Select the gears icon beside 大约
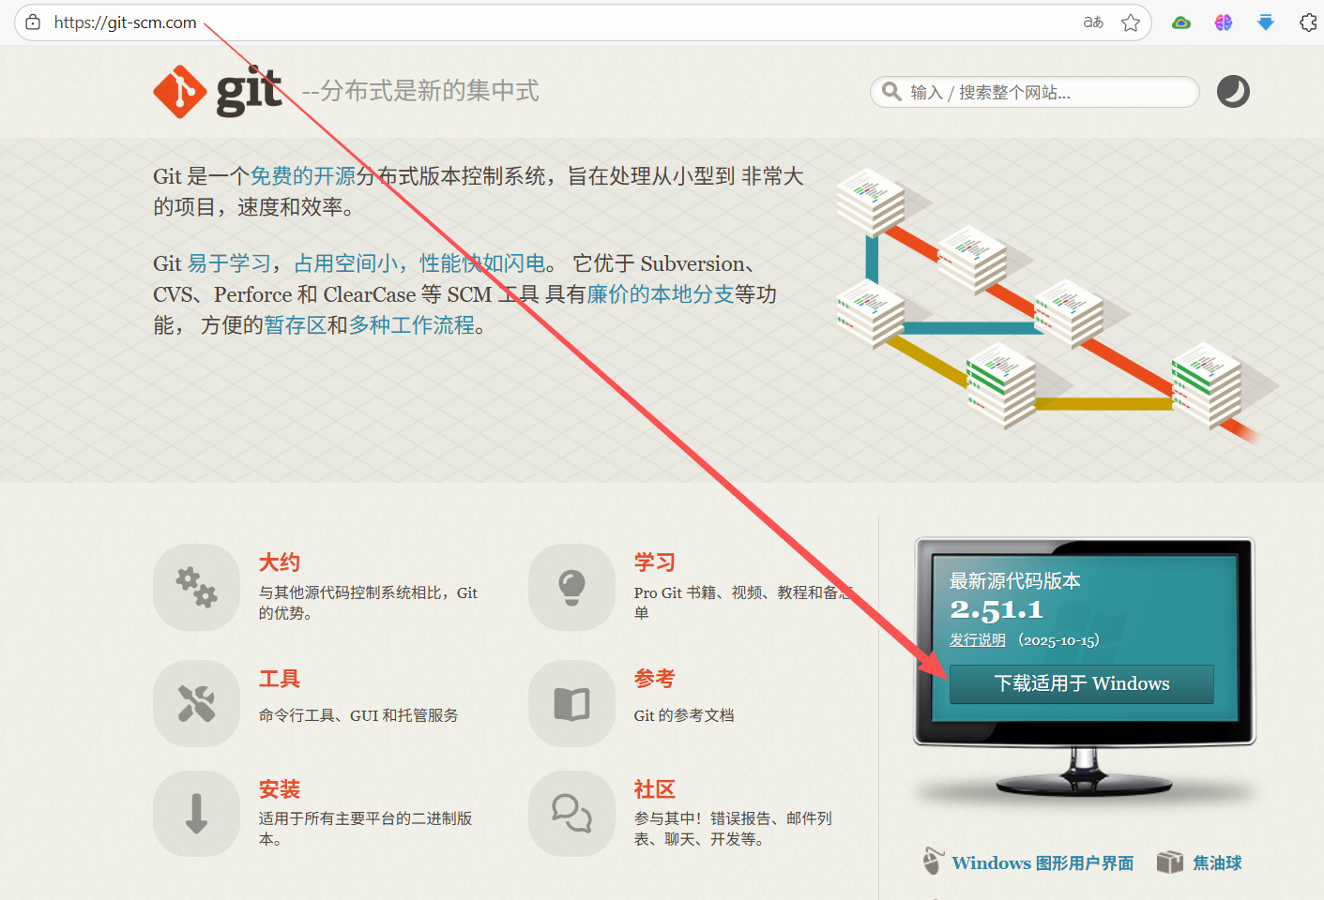Image resolution: width=1324 pixels, height=900 pixels. (x=196, y=587)
